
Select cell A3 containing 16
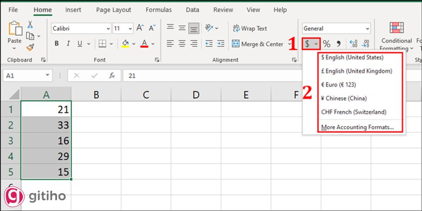pos(46,141)
